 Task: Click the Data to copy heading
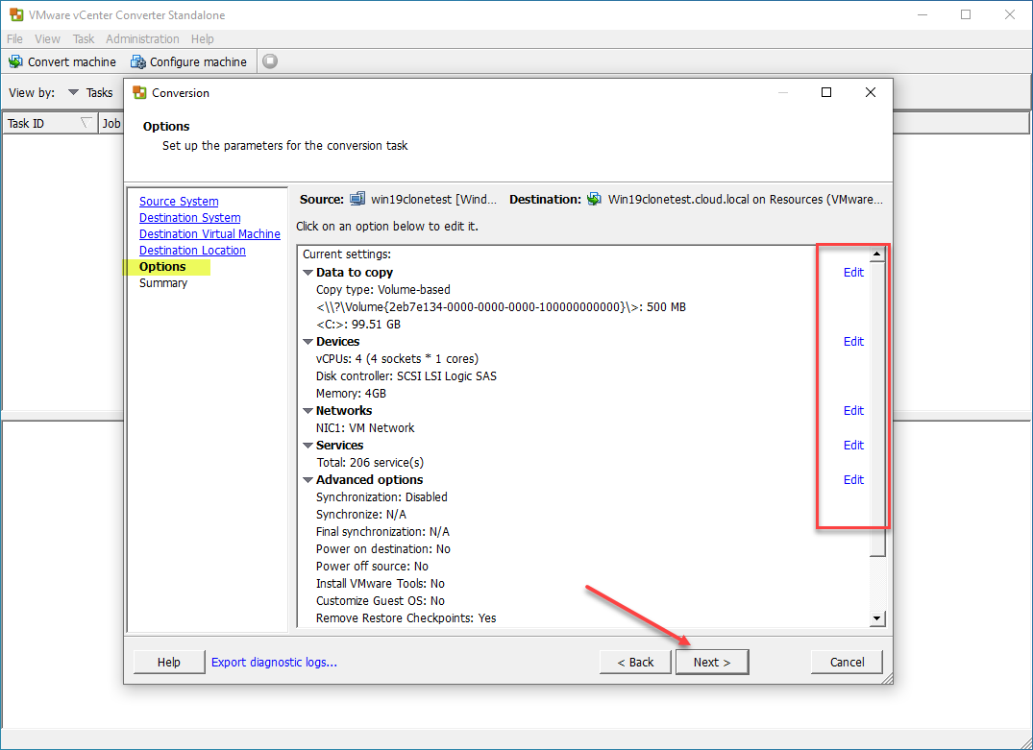(355, 273)
